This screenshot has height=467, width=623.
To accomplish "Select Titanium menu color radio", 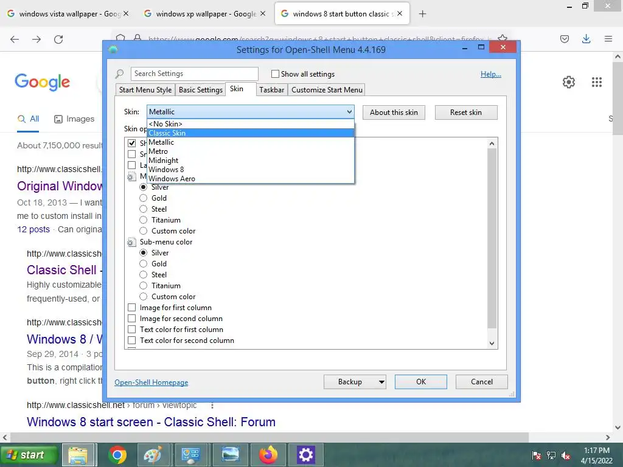I will pos(144,220).
